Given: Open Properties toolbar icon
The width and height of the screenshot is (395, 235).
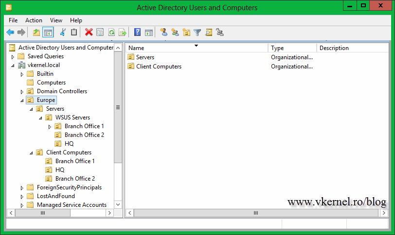Looking at the screenshot, I should (100, 32).
